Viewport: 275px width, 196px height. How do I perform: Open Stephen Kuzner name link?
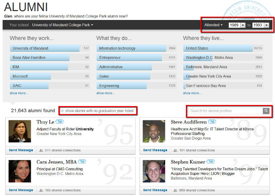(x=188, y=162)
